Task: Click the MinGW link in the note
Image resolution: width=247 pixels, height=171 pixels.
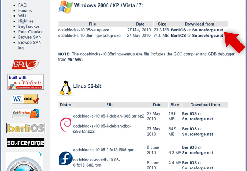Action: click(74, 59)
